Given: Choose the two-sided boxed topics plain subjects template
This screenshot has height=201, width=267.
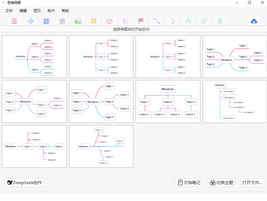Looking at the screenshot, I should coord(34,101).
